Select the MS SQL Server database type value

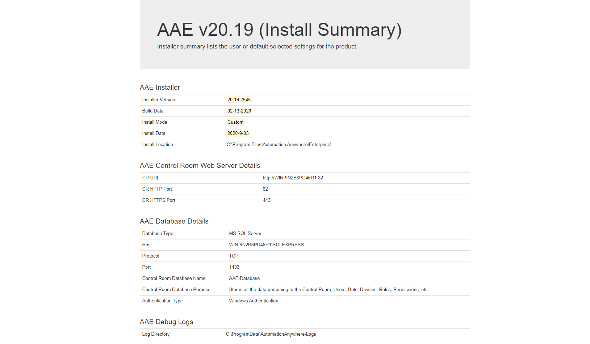(245, 233)
